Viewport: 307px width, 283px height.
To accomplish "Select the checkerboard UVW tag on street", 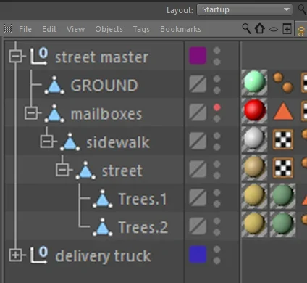I will point(283,168).
